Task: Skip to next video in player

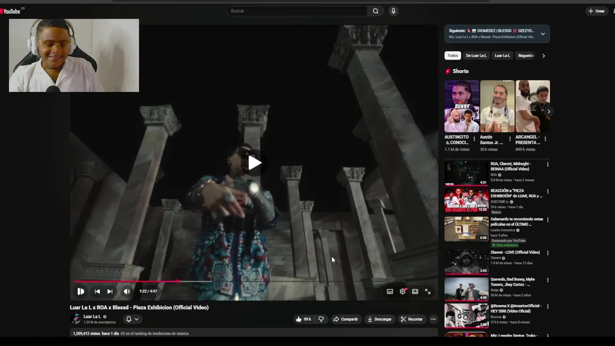Action: click(110, 291)
